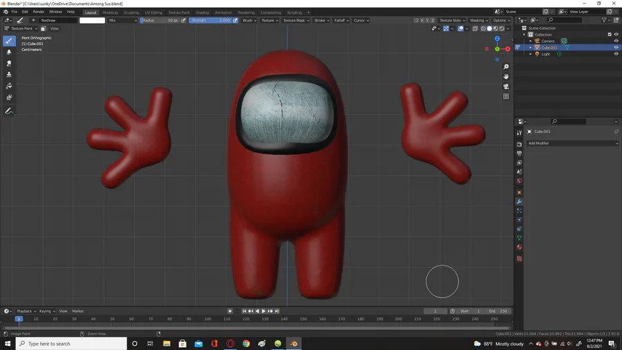Collapse the Collection tree in outliner

524,35
